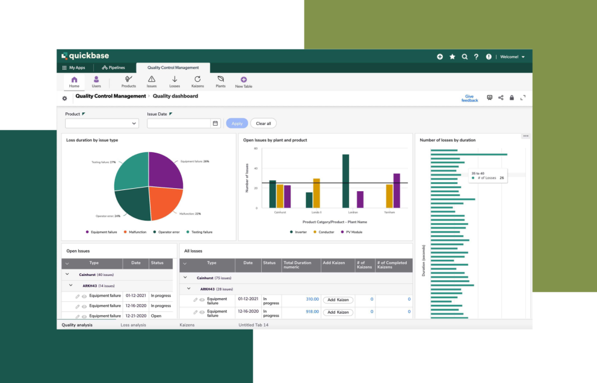The height and width of the screenshot is (383, 597).
Task: Click the Give feedback link
Action: tap(470, 97)
